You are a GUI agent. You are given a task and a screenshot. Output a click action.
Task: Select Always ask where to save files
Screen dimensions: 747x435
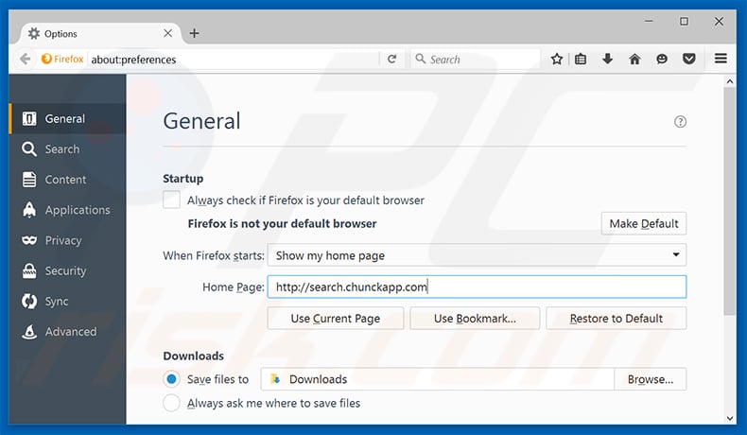pyautogui.click(x=171, y=403)
